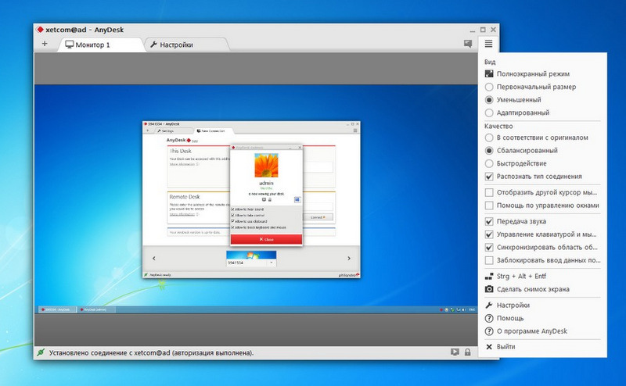Click the chat icon in tab bar
626x386 pixels.
[468, 44]
